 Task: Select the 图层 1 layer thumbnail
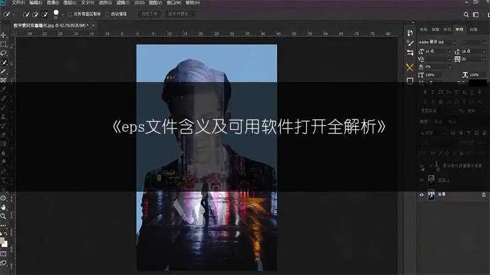click(431, 180)
